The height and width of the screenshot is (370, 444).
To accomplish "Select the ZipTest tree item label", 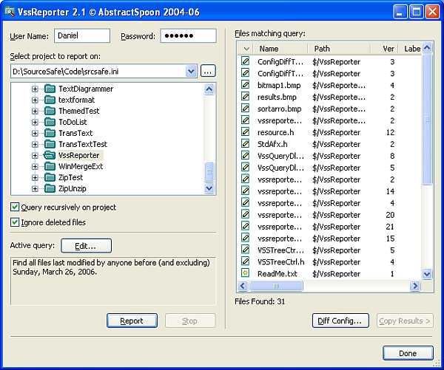I will [70, 177].
